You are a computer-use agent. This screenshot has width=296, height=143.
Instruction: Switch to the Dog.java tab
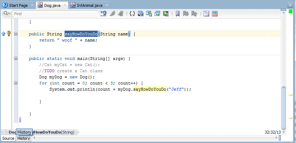coord(52,5)
